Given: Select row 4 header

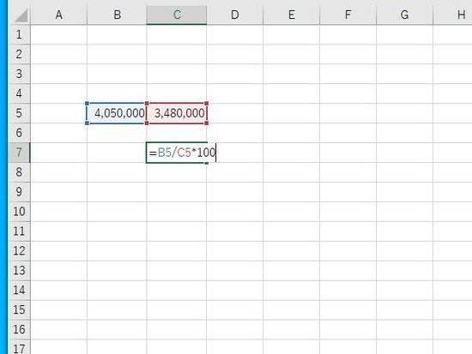Looking at the screenshot, I should [x=19, y=93].
